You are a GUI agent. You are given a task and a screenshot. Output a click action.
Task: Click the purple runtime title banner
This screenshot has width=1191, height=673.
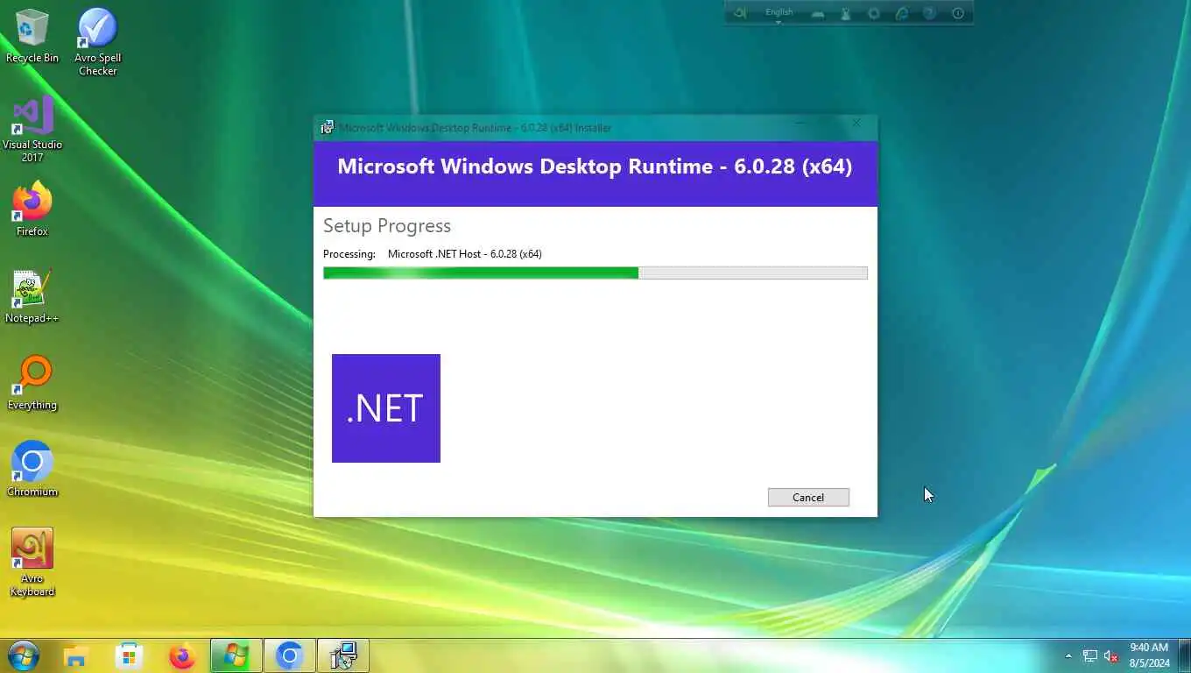(x=595, y=174)
